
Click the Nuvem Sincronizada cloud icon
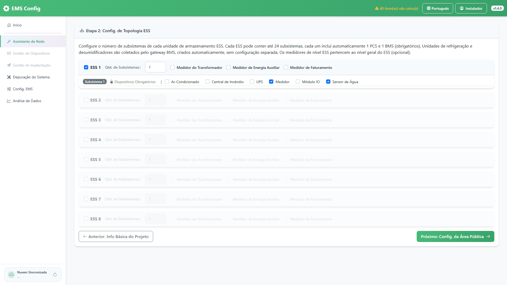click(11, 275)
